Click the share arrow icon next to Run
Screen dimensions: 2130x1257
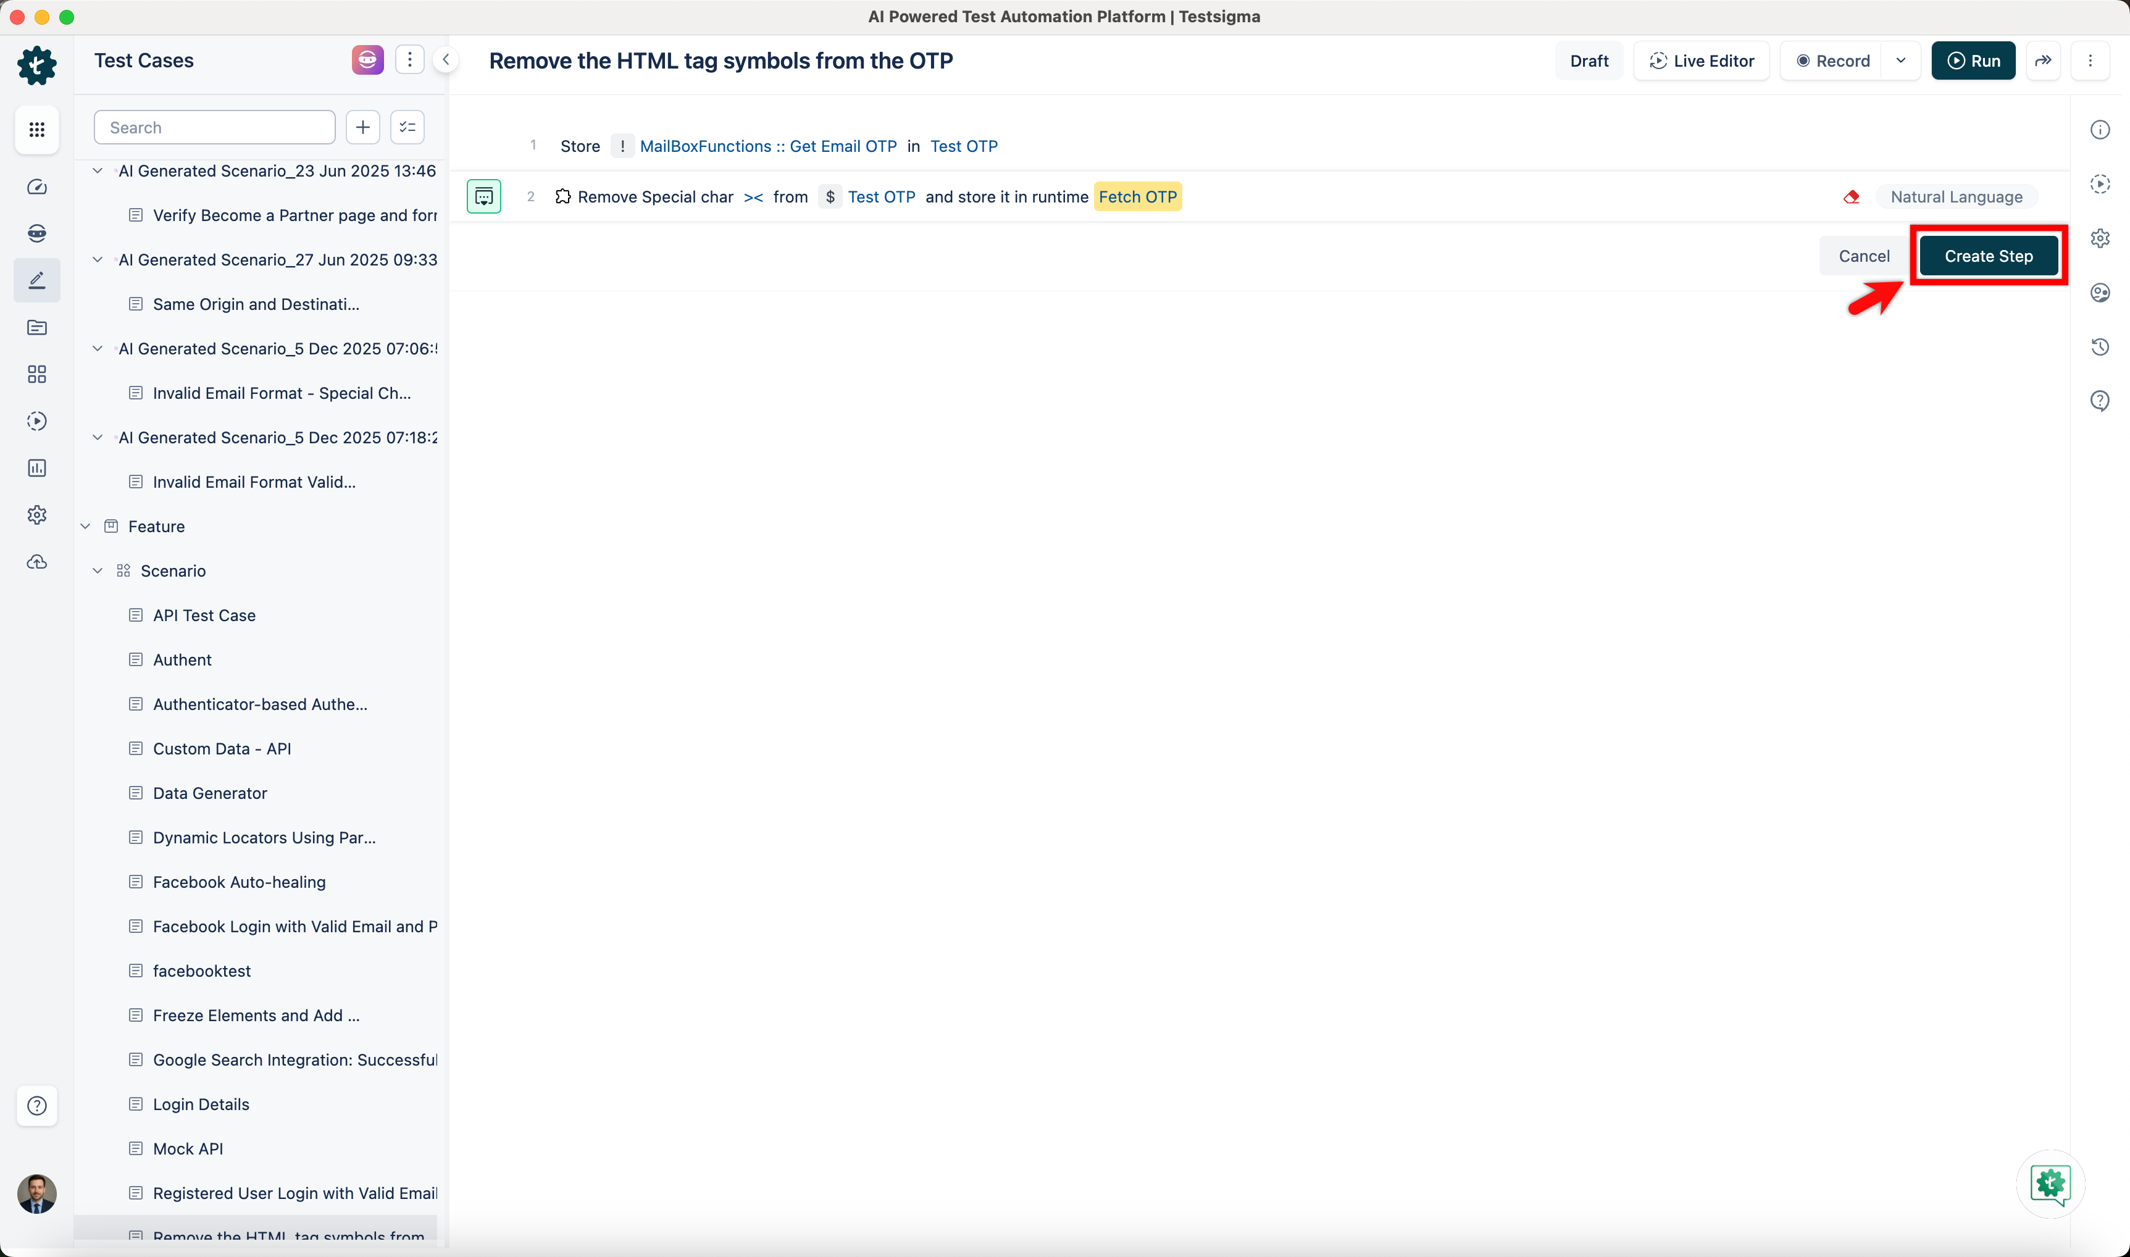(2043, 61)
